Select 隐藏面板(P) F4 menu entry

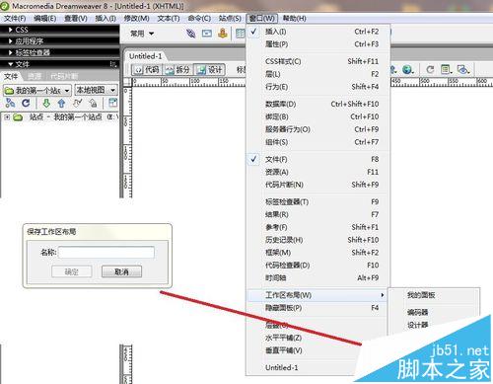pyautogui.click(x=317, y=308)
